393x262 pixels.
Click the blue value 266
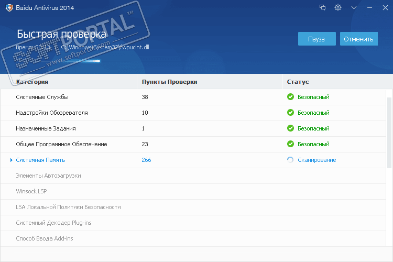pyautogui.click(x=146, y=160)
